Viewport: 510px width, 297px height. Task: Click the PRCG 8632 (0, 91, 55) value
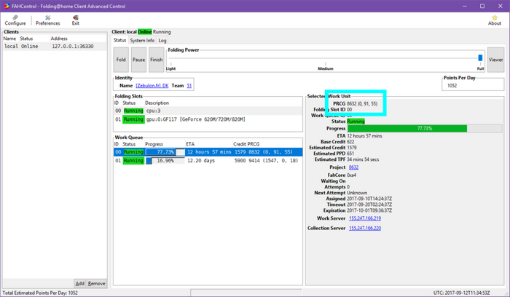[x=362, y=103]
